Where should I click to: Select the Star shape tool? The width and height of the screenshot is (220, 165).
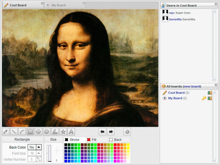[63, 132]
